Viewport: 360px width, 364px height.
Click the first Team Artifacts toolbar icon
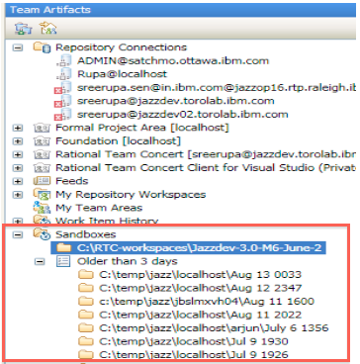23,29
